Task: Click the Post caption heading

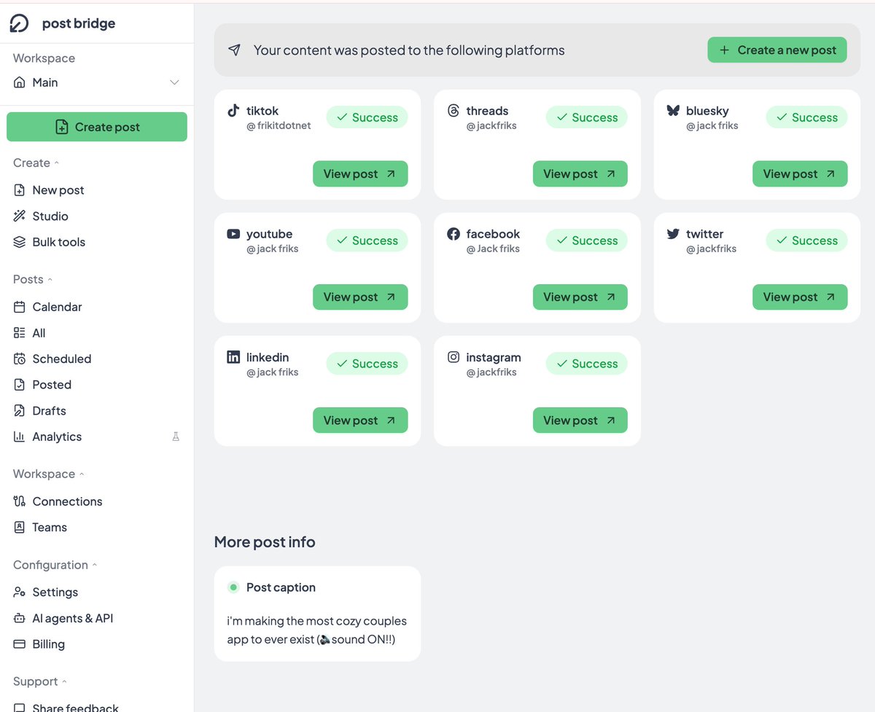Action: coord(281,587)
